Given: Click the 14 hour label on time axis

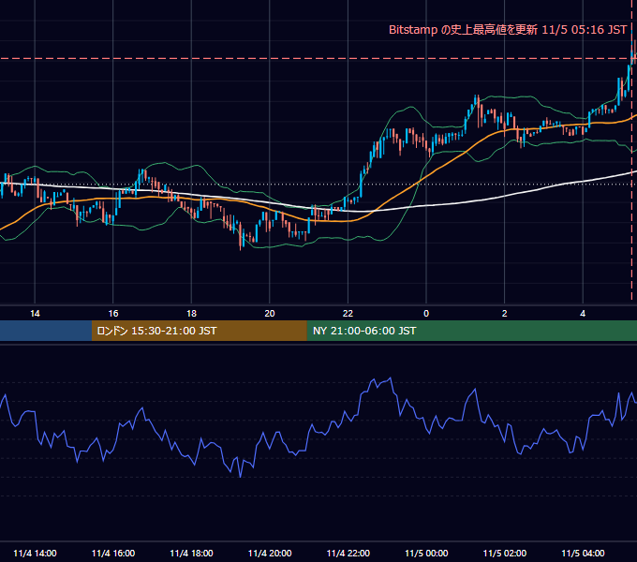Looking at the screenshot, I should pyautogui.click(x=35, y=314).
